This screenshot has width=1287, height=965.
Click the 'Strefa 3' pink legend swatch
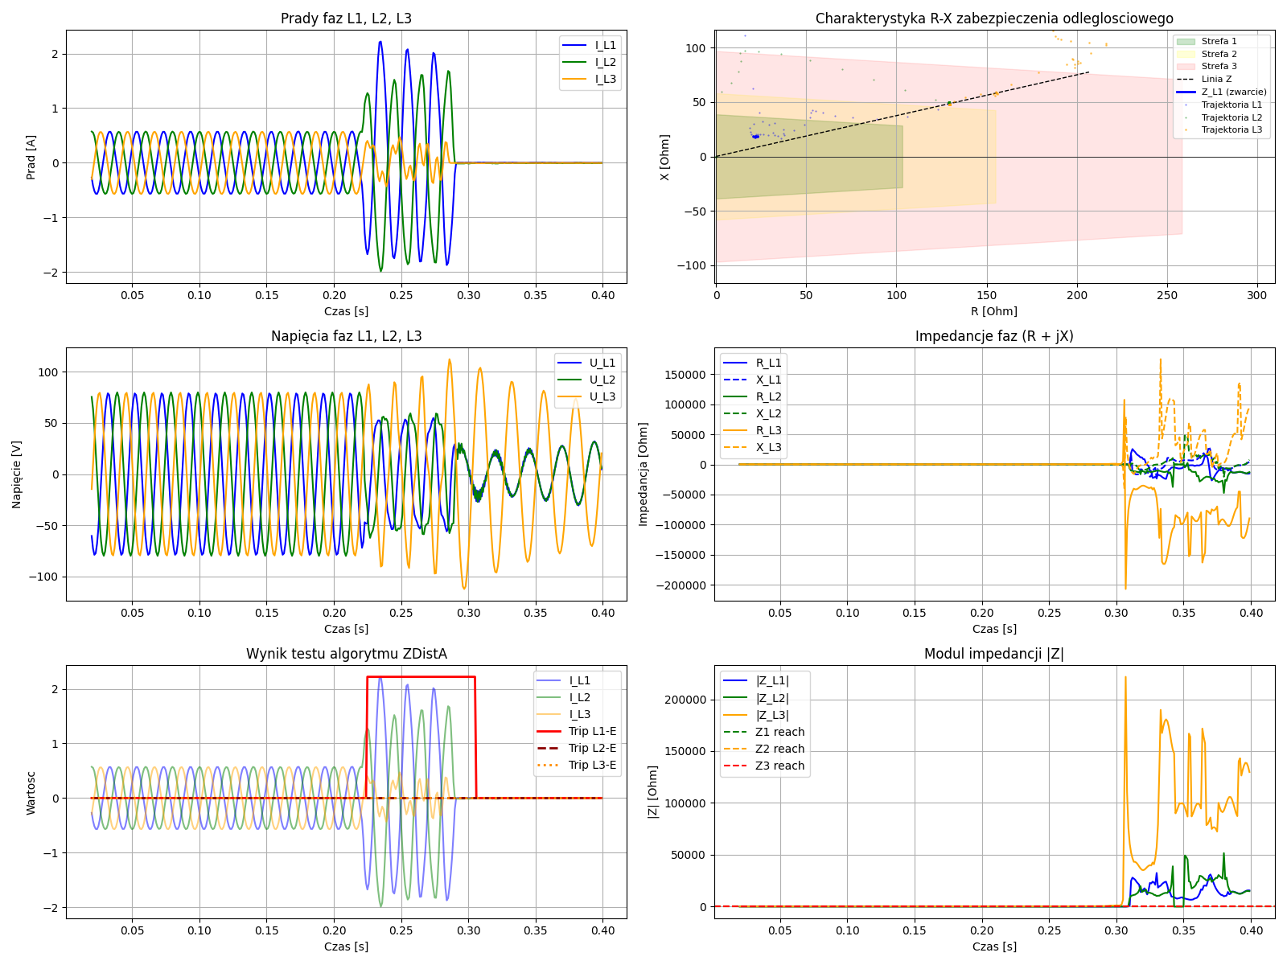(1186, 67)
